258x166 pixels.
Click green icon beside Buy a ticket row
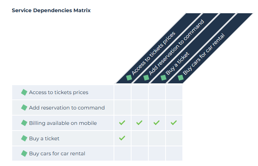24,138
